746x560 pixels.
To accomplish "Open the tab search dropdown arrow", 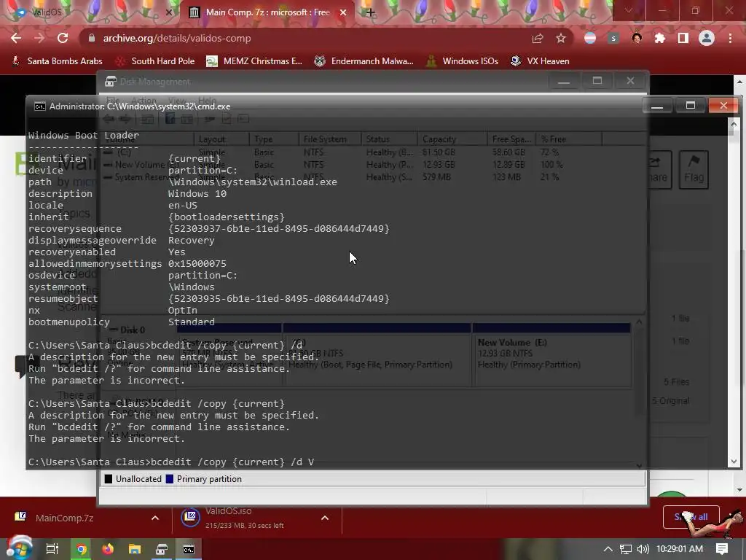I will point(629,10).
